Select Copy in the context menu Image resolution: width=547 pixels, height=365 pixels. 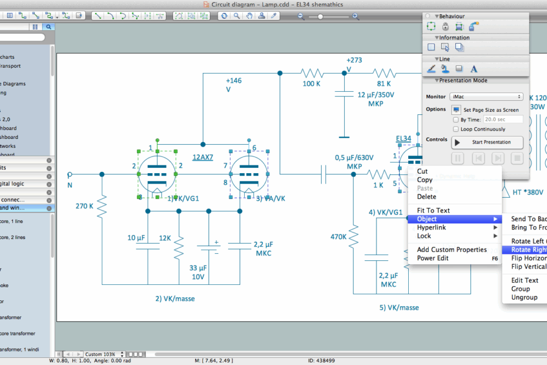(x=425, y=180)
